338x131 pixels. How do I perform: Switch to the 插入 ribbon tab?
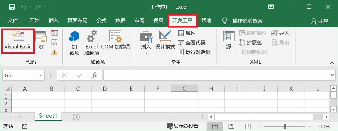point(54,21)
